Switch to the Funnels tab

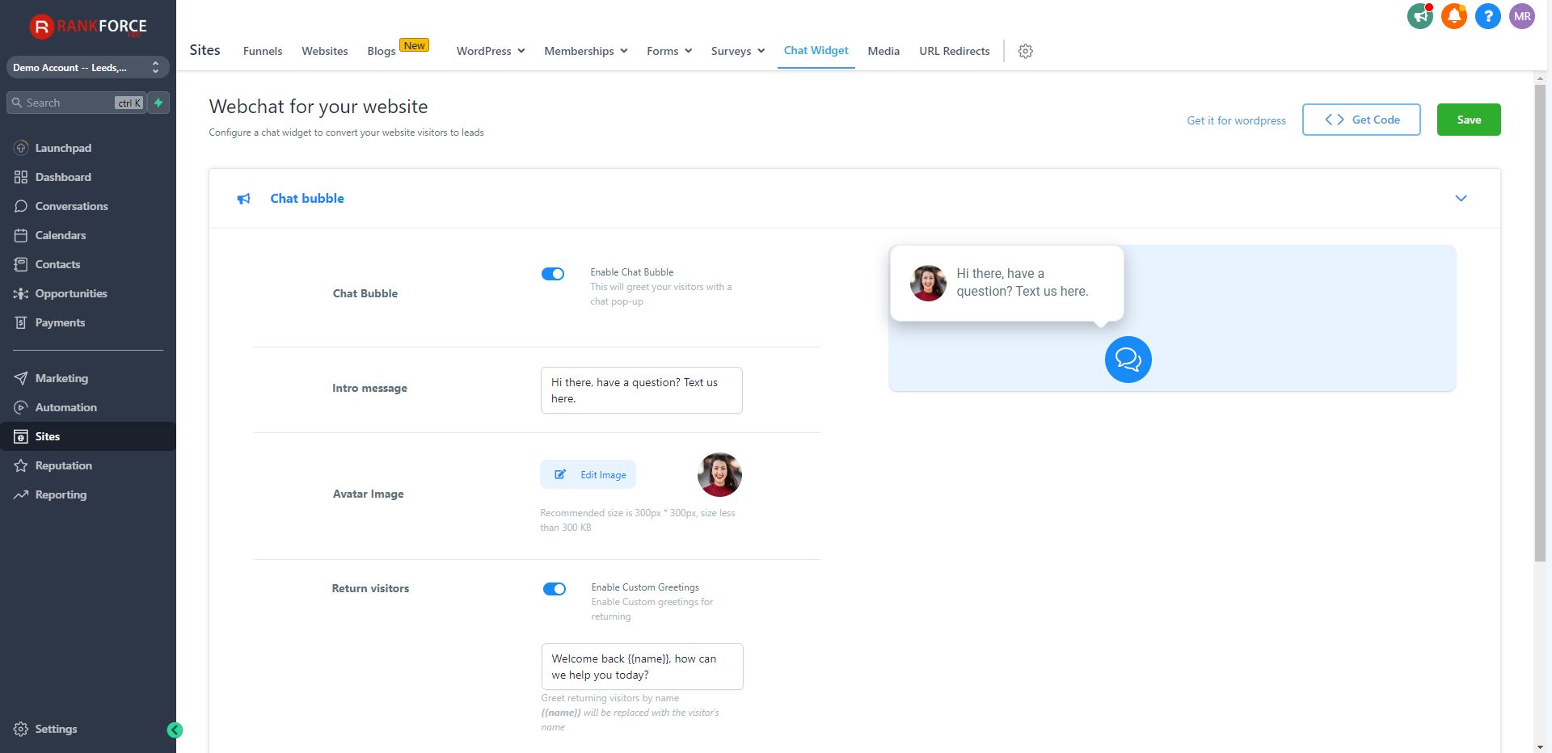(263, 51)
